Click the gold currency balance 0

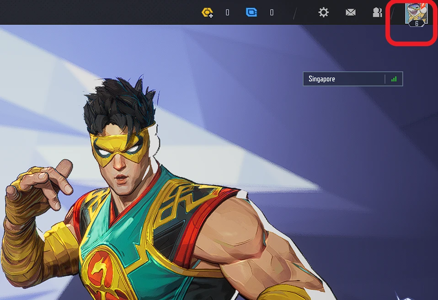(x=227, y=12)
